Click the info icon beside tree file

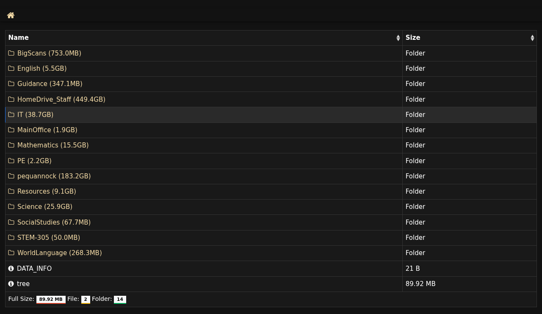click(11, 284)
